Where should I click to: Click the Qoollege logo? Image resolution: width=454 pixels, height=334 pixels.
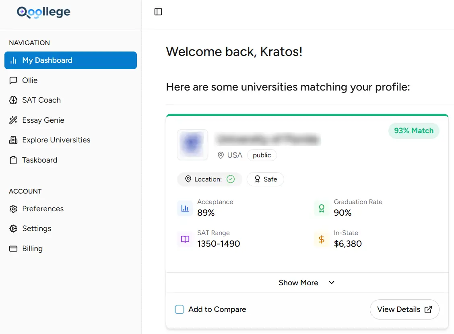click(43, 12)
